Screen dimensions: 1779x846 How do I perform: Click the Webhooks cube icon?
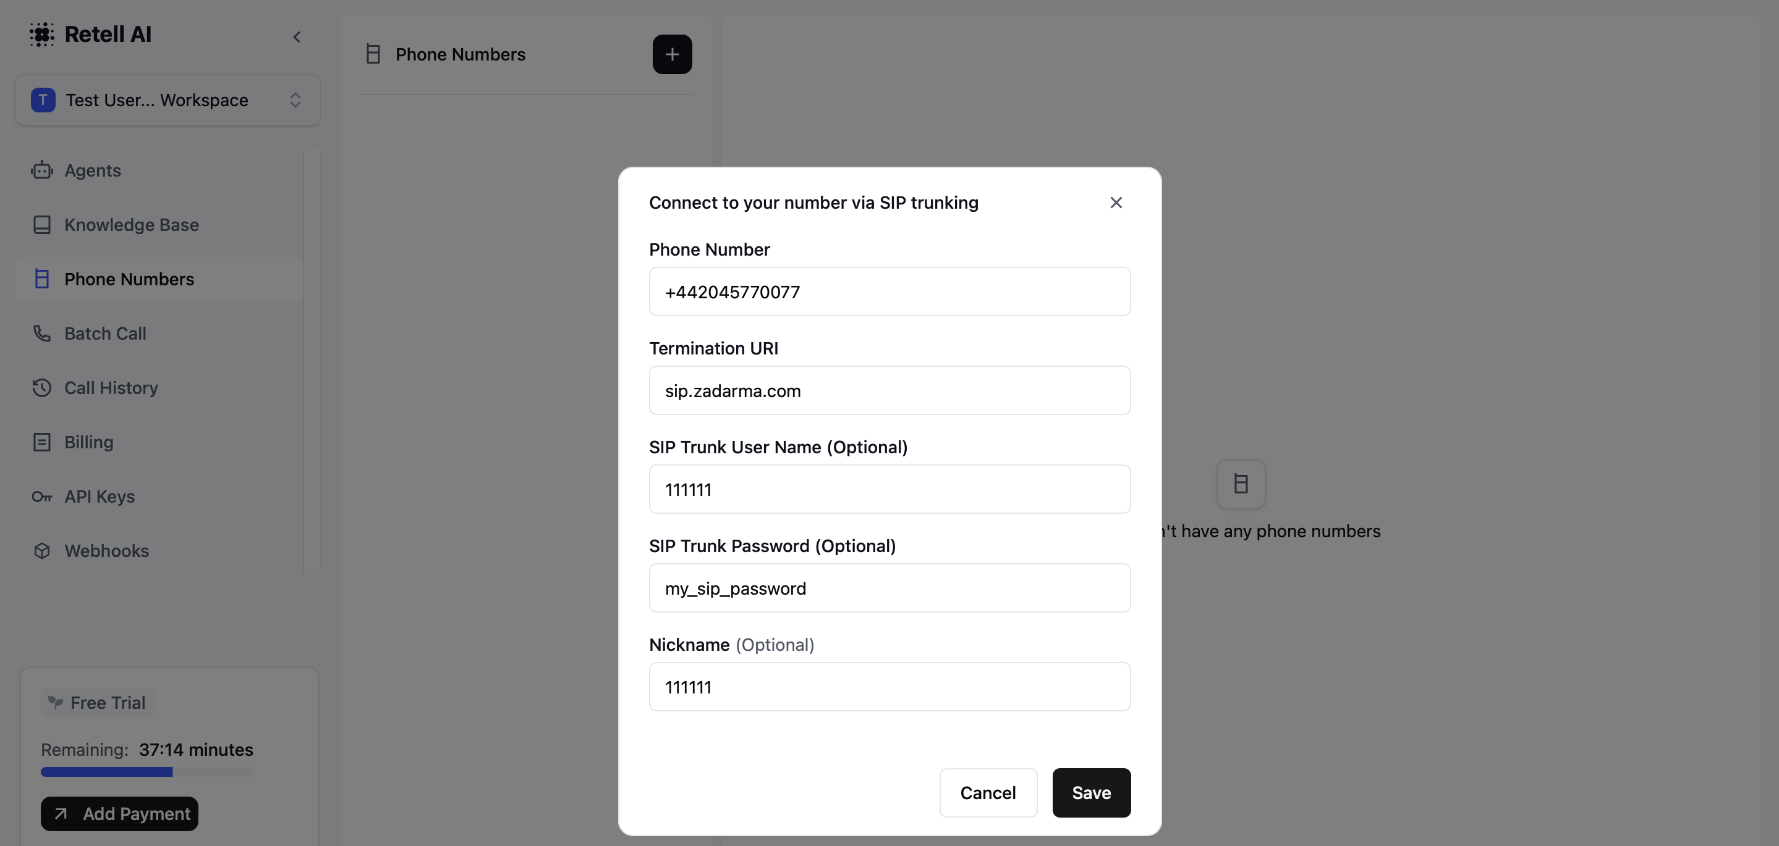coord(42,551)
